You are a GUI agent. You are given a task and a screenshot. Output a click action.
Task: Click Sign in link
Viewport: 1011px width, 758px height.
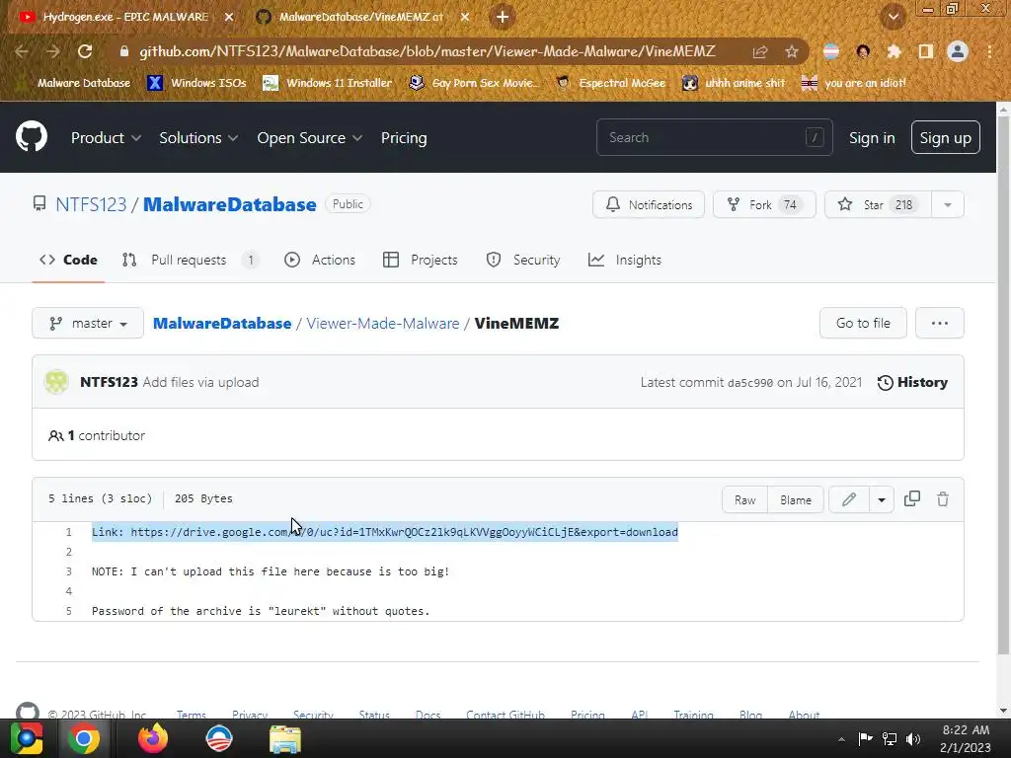click(x=872, y=137)
